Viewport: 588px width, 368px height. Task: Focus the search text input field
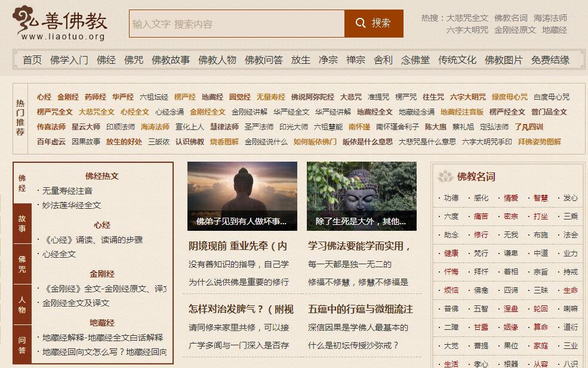(236, 24)
